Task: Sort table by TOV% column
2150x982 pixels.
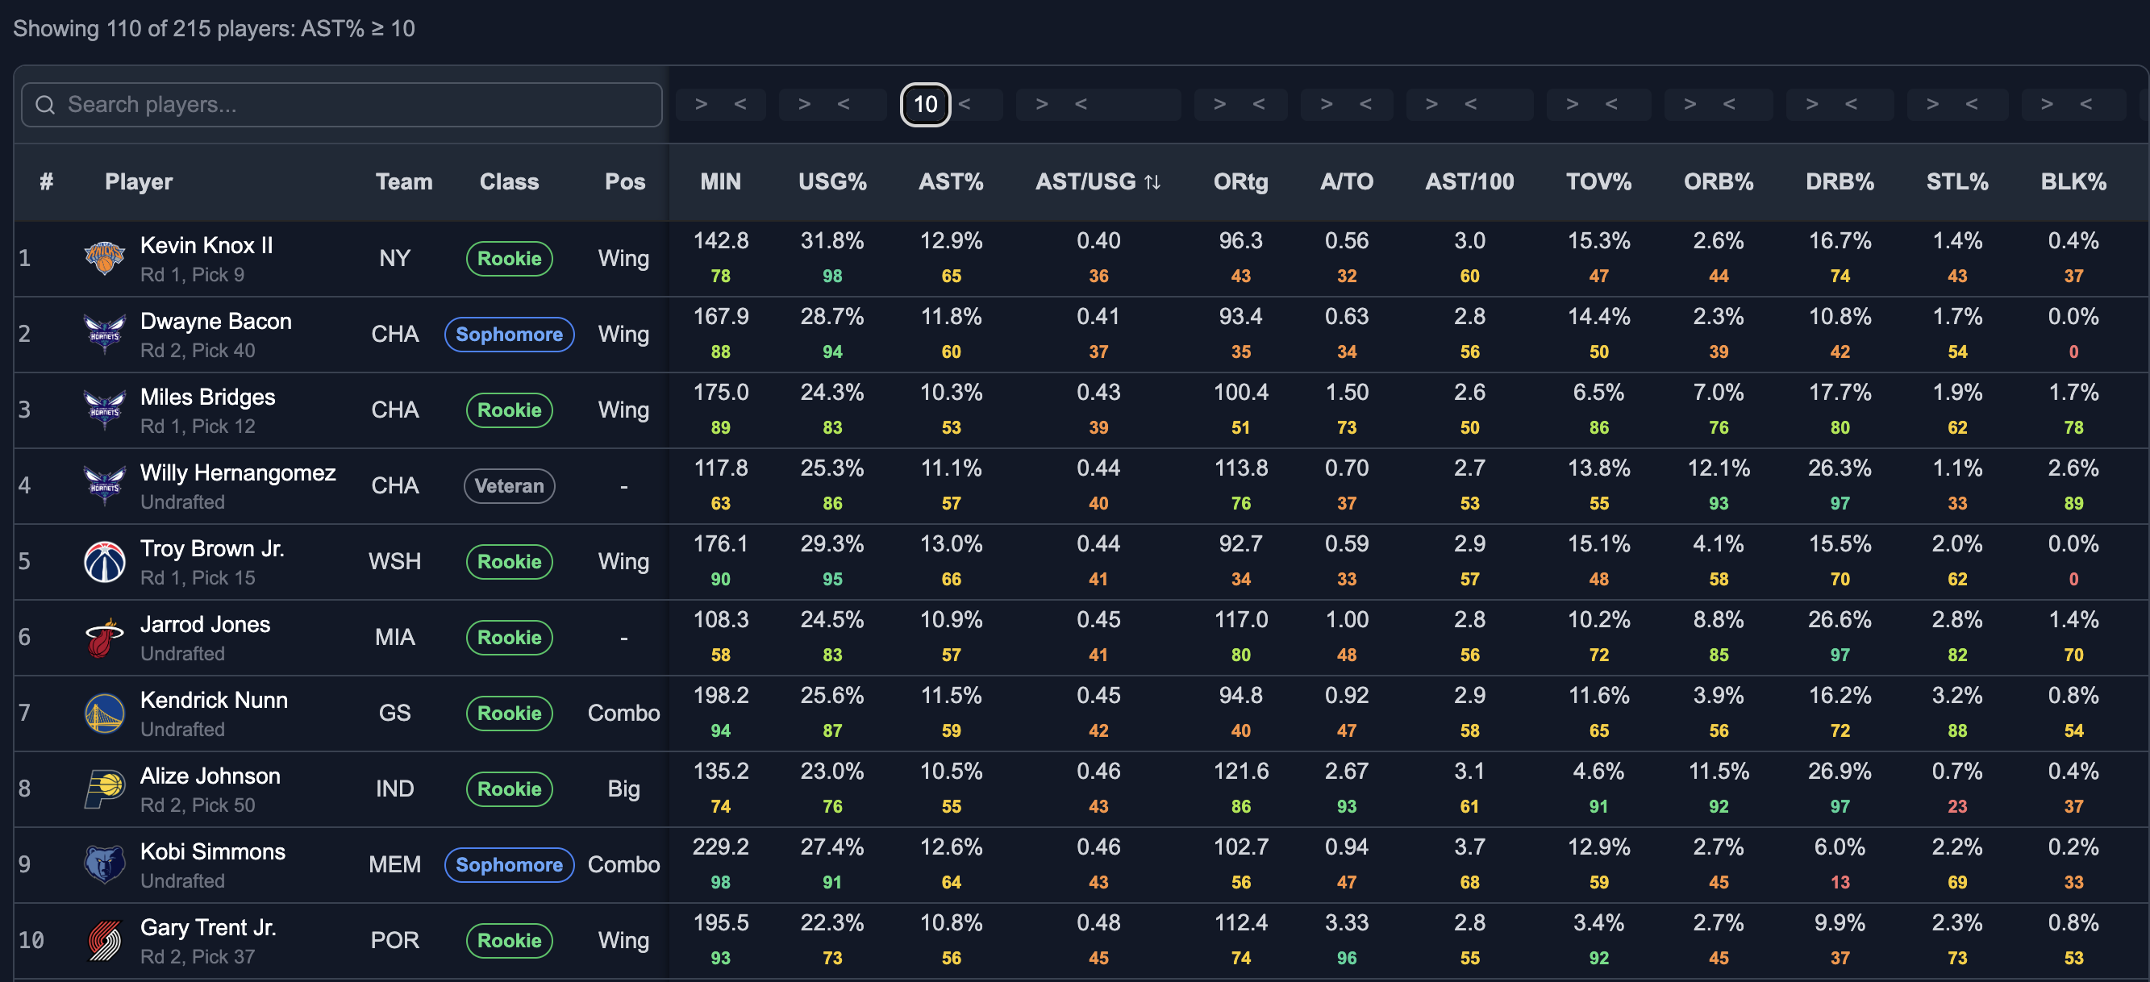Action: (x=1598, y=182)
